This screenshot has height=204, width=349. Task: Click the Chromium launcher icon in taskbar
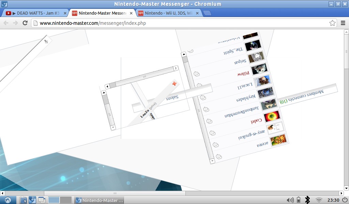[32, 200]
